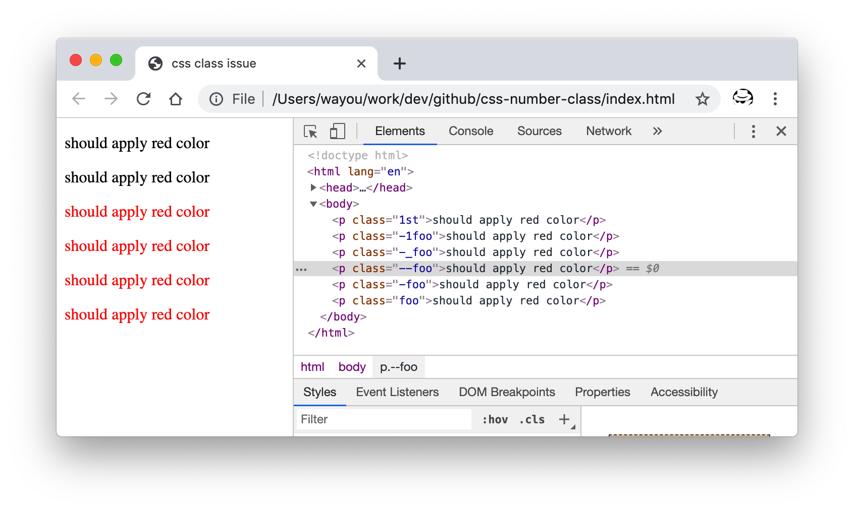
Task: Select the p class="-foo" node
Action: click(x=472, y=285)
